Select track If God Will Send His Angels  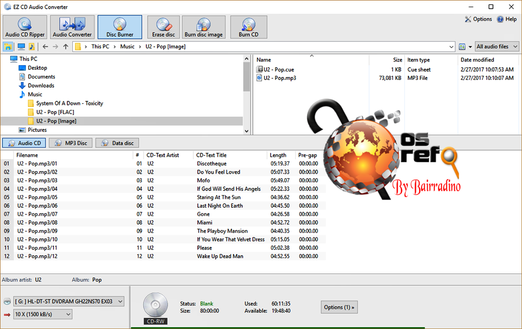coord(163,189)
